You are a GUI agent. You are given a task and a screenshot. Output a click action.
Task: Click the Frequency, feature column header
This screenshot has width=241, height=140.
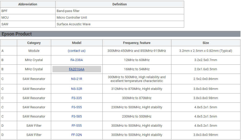(x=137, y=43)
